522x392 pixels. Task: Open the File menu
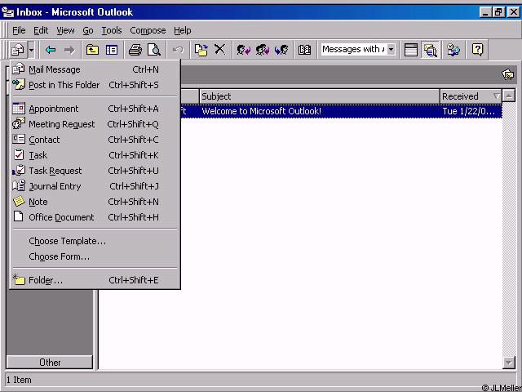coord(19,30)
